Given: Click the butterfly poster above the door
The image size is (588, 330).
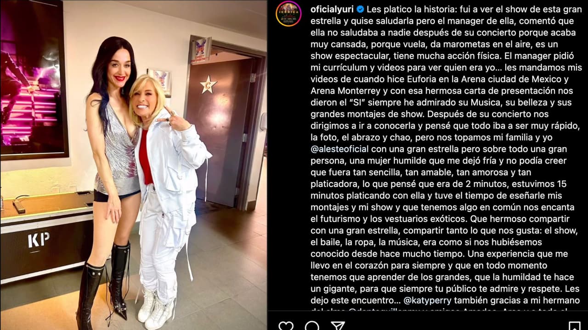Looking at the screenshot, I should click(x=201, y=50).
